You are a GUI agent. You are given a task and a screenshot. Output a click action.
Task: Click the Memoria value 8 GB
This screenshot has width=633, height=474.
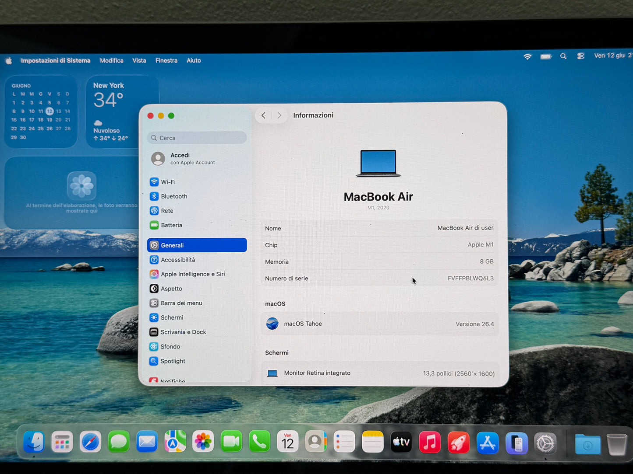click(x=486, y=261)
